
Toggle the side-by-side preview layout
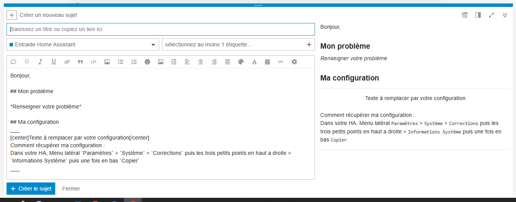pyautogui.click(x=478, y=15)
